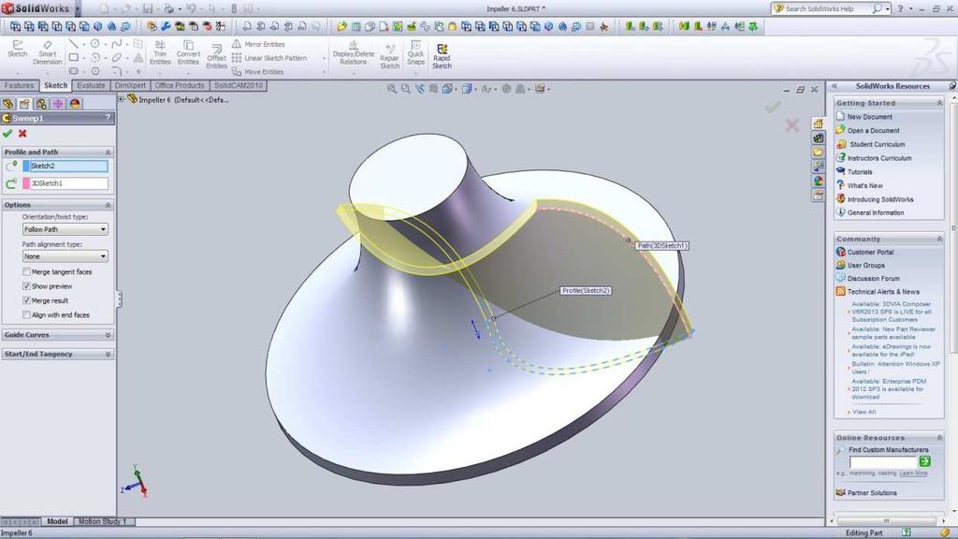958x539 pixels.
Task: Collapse the Profile and Path section
Action: point(109,153)
